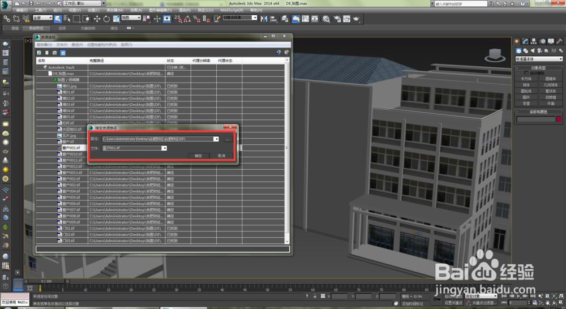Viewport: 566px width, 309px height.
Task: Open the MAXScript(X) menu
Action: (231, 10)
